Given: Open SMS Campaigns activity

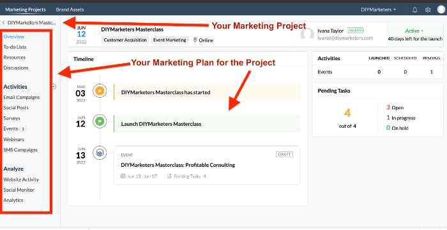Looking at the screenshot, I should coord(20,149).
